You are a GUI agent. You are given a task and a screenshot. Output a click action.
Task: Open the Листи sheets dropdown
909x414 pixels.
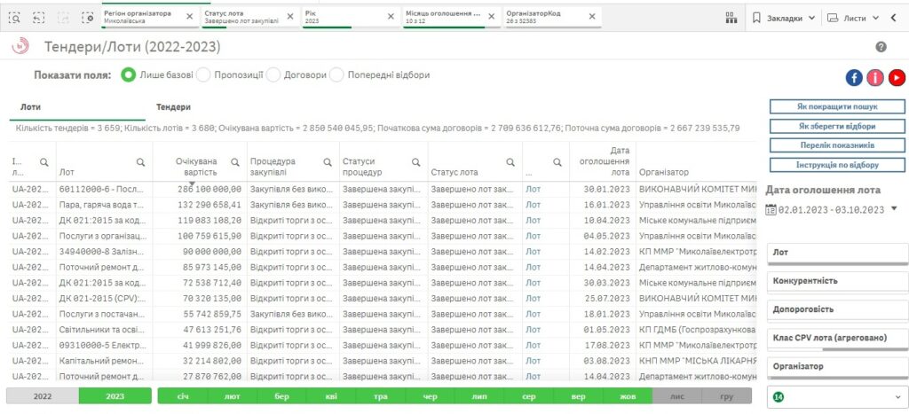[853, 18]
